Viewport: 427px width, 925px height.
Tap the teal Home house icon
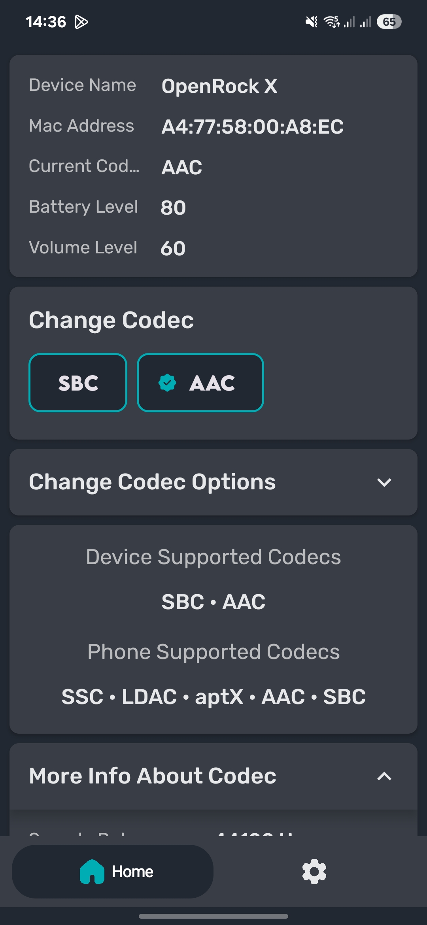point(92,872)
